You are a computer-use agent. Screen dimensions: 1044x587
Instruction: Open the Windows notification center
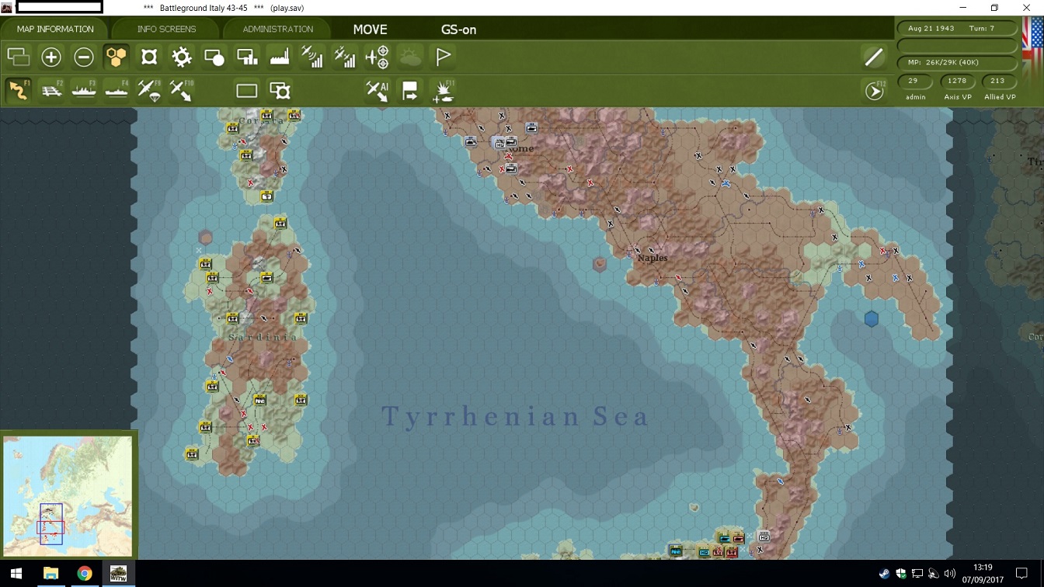[x=1021, y=574]
